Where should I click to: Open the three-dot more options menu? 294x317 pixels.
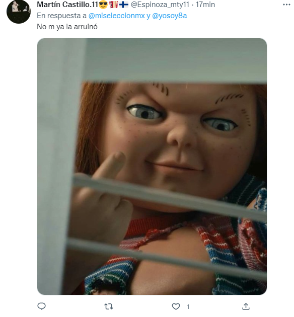point(286,5)
